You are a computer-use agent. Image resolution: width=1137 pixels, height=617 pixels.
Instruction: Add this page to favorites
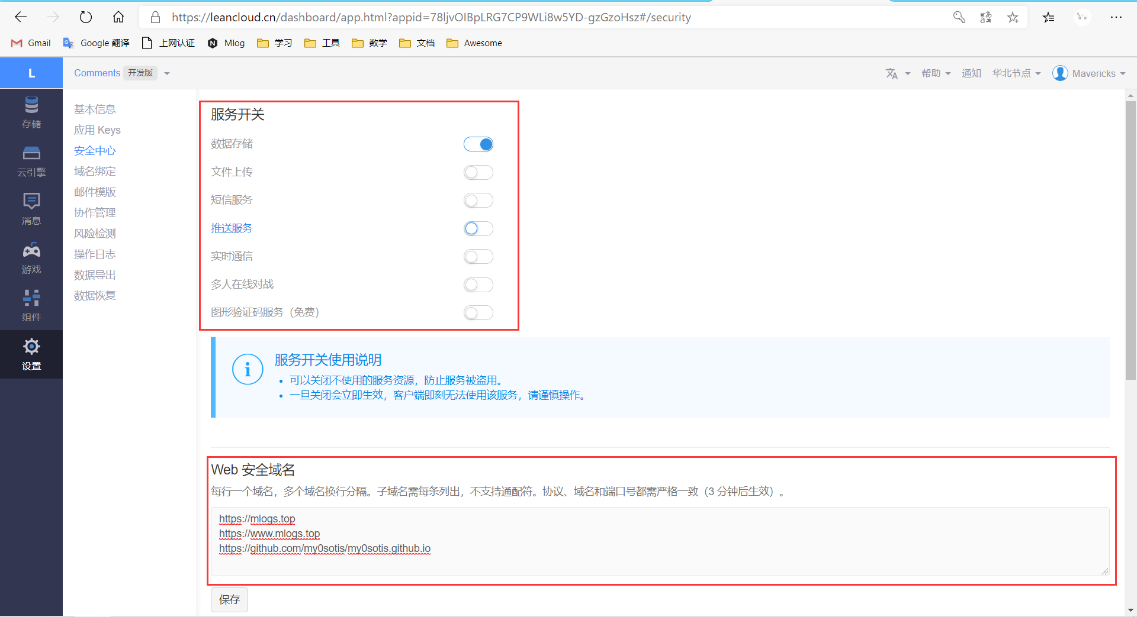pyautogui.click(x=1013, y=17)
